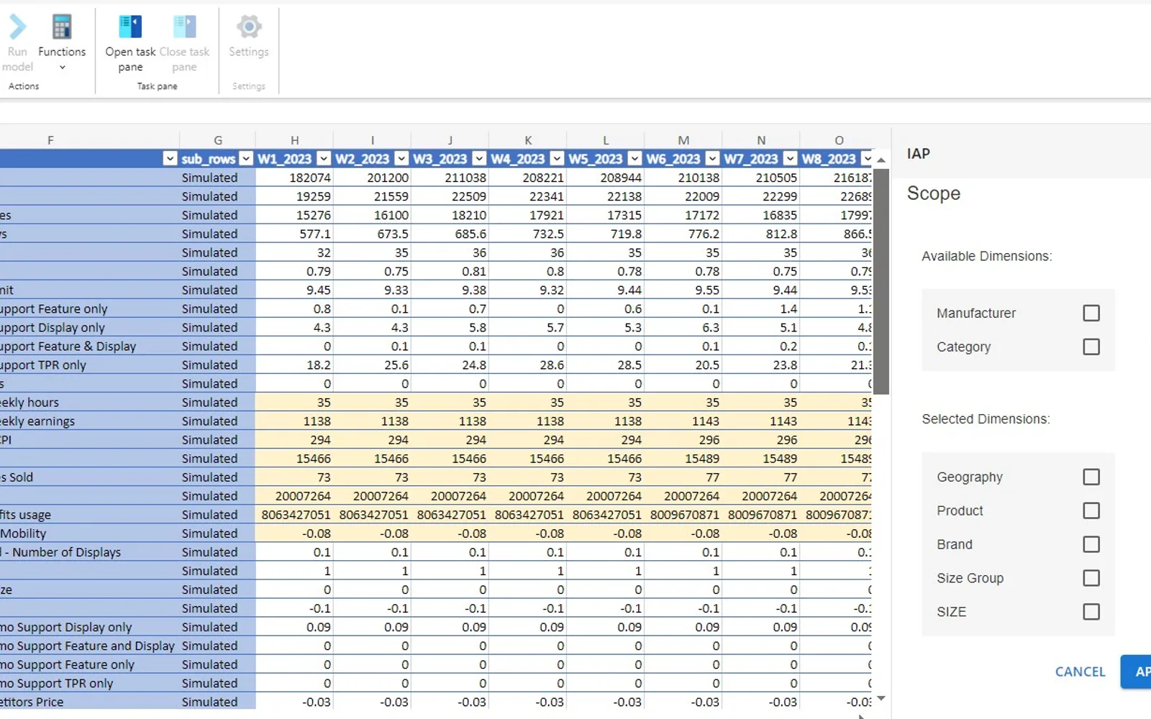This screenshot has width=1151, height=719.
Task: Open the Settings gear icon
Action: pyautogui.click(x=249, y=27)
